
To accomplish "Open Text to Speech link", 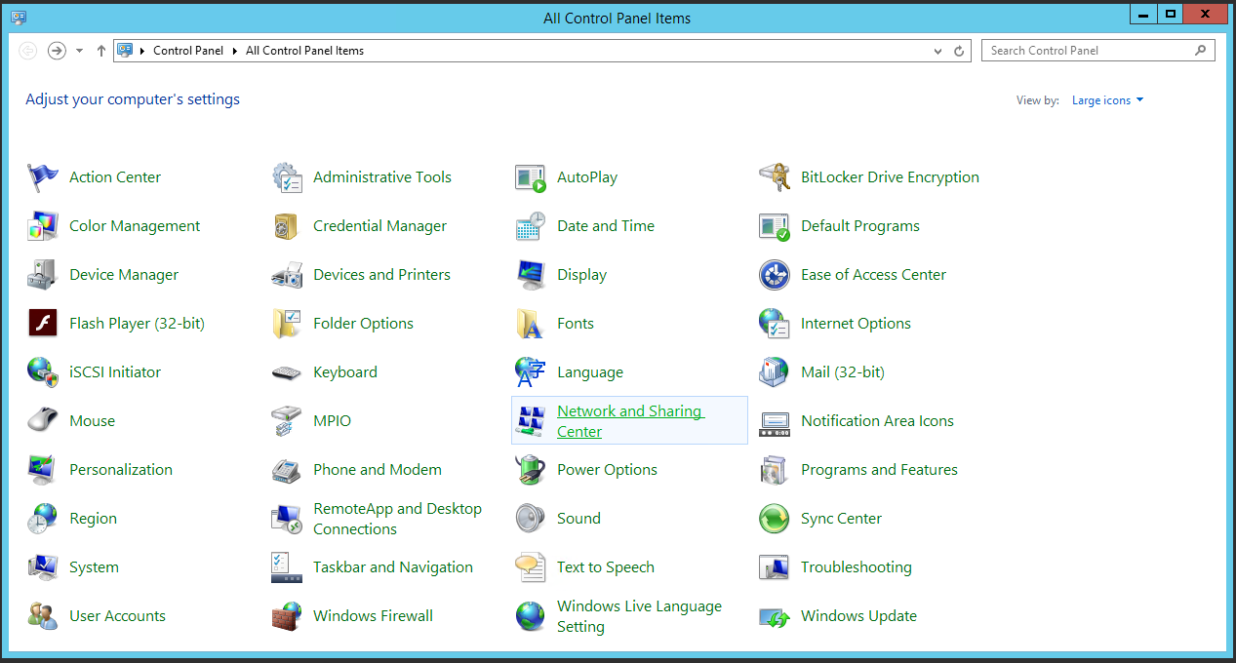I will pyautogui.click(x=606, y=567).
